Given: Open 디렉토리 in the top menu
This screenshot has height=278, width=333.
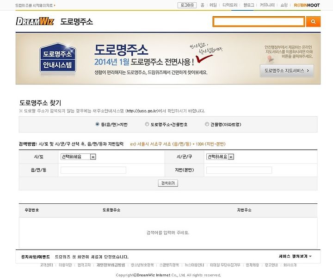Looking at the screenshot, I should (230, 5).
